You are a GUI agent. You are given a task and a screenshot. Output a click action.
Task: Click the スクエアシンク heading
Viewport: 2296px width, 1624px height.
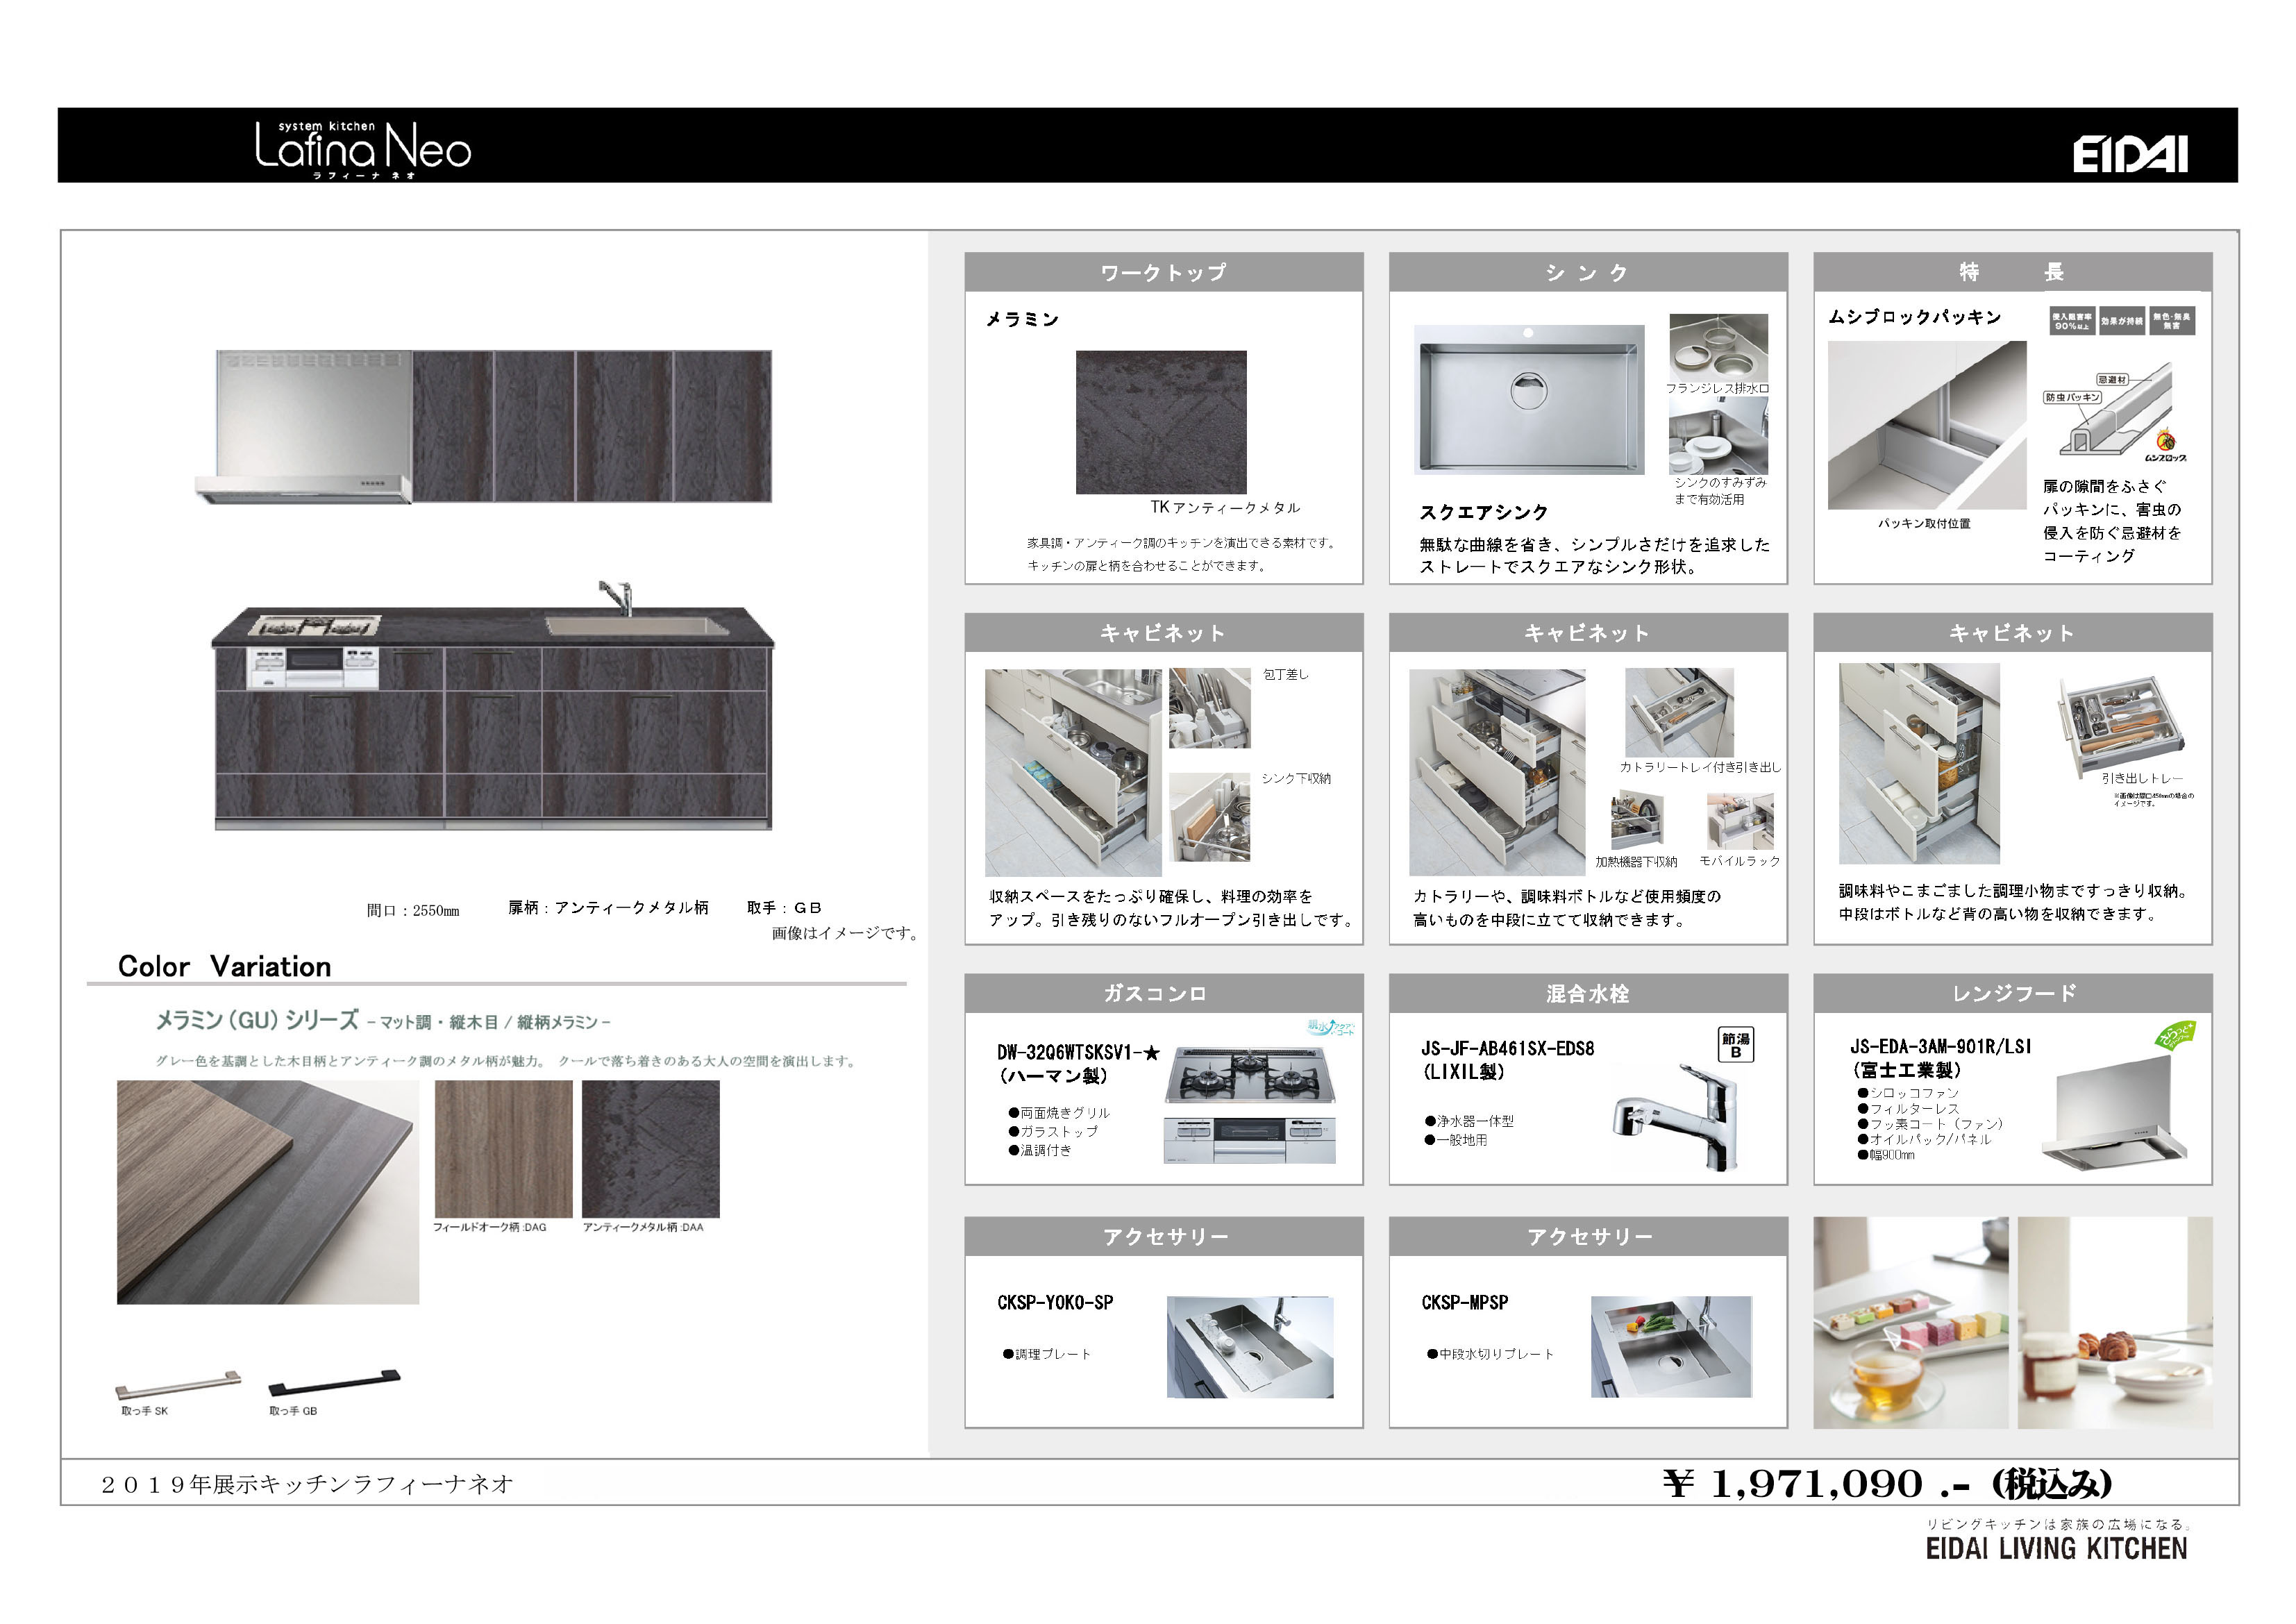(x=1483, y=512)
